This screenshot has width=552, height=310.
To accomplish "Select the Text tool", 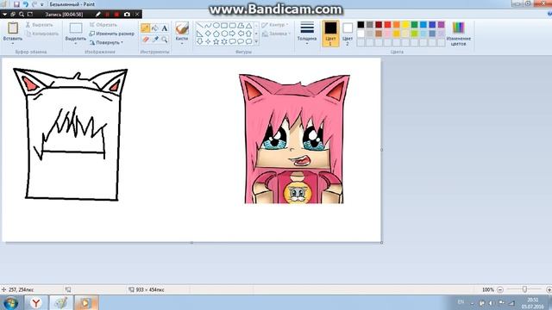I will 165,28.
